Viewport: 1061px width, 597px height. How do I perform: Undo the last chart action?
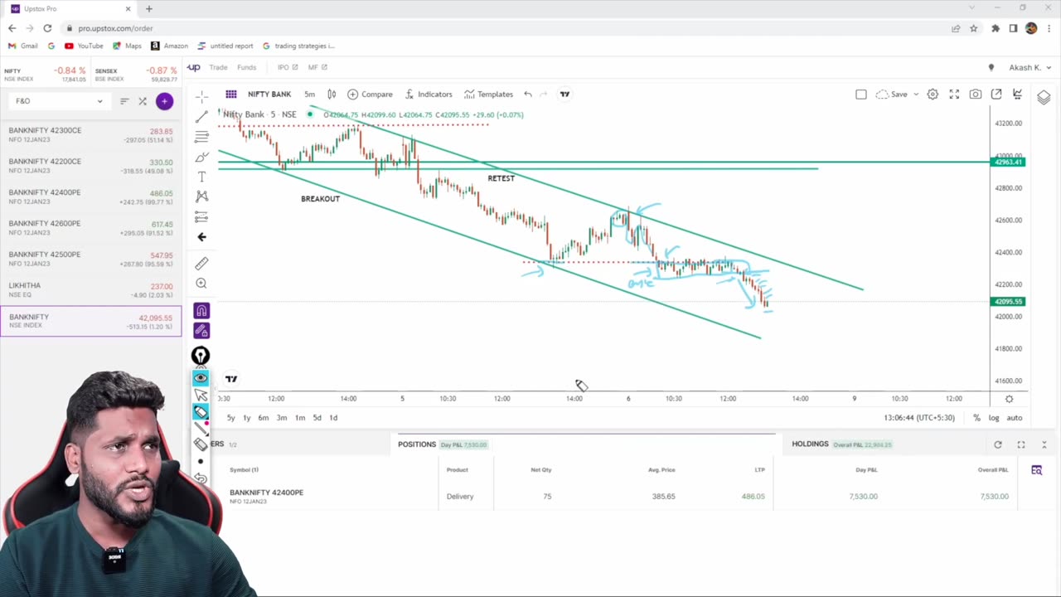pos(528,95)
